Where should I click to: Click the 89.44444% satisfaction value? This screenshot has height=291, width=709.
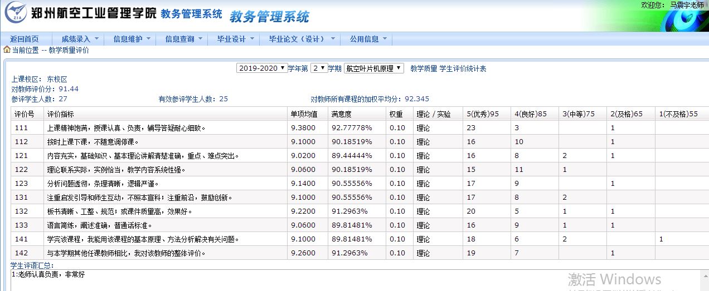352,156
